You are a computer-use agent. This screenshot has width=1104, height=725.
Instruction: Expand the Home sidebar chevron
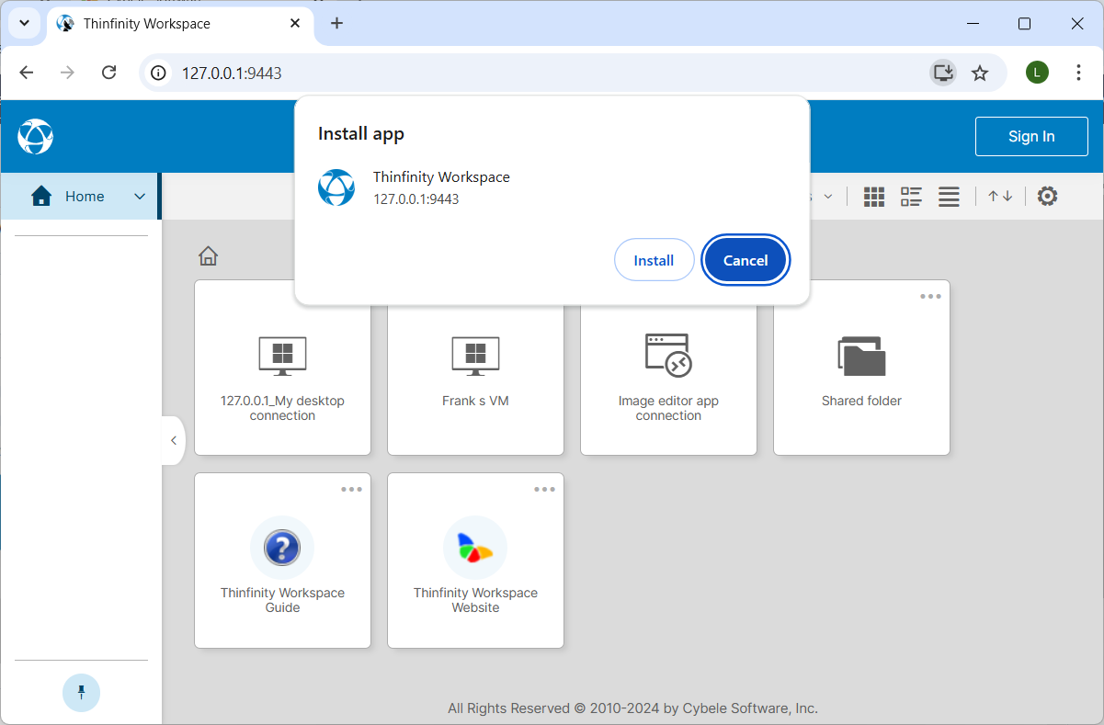140,197
